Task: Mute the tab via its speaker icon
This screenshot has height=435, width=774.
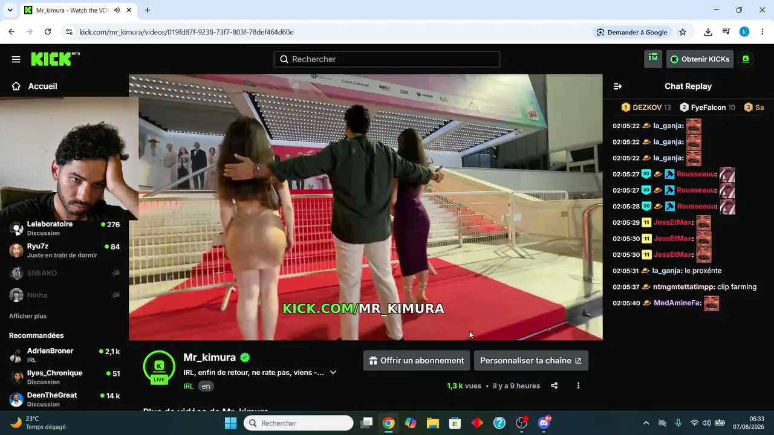Action: [x=116, y=10]
